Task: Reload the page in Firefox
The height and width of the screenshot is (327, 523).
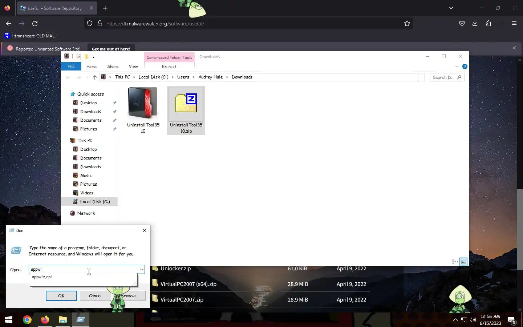Action: pos(35,24)
